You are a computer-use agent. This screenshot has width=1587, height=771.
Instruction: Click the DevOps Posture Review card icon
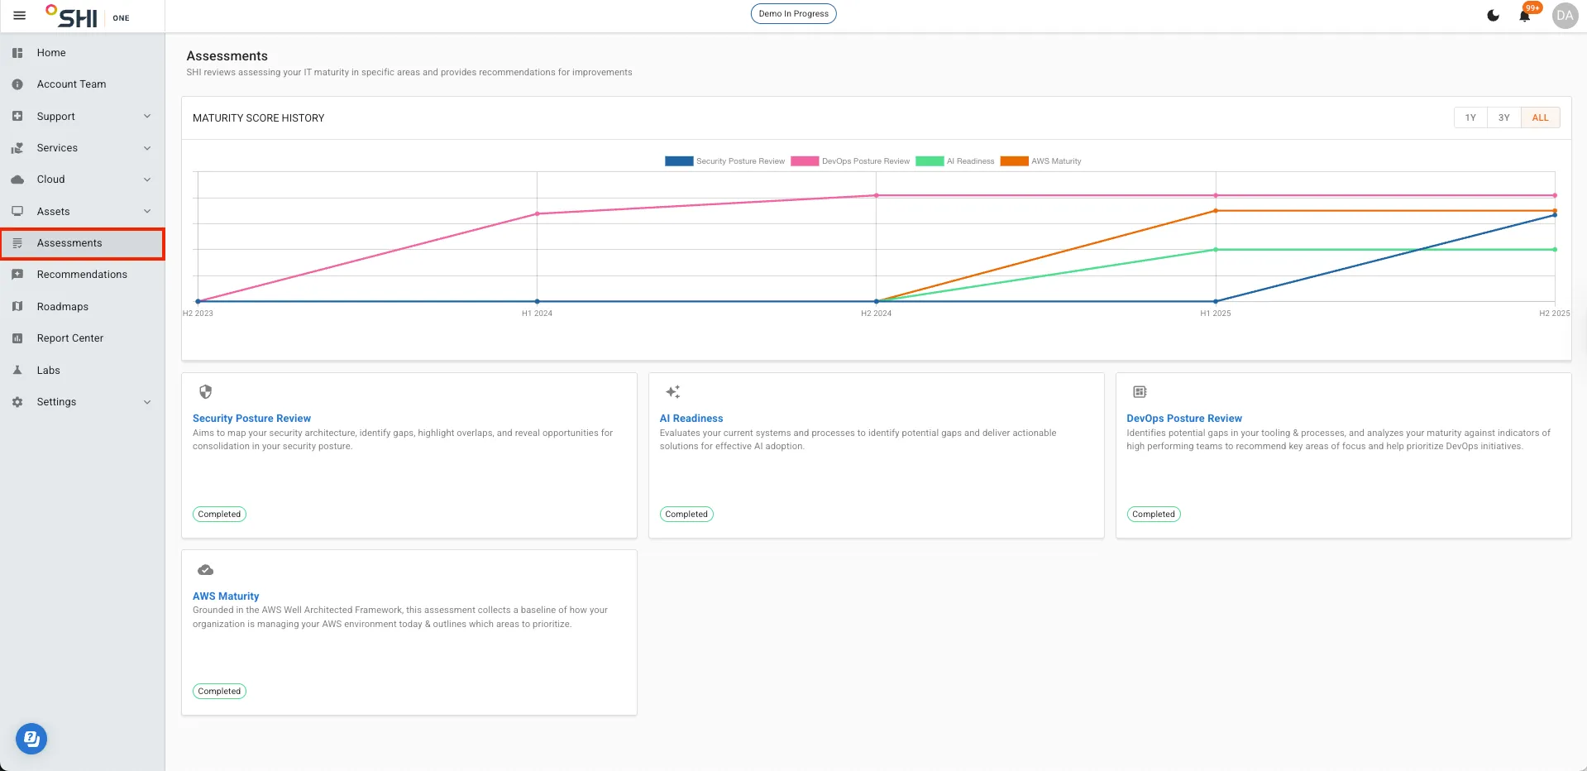1140,392
